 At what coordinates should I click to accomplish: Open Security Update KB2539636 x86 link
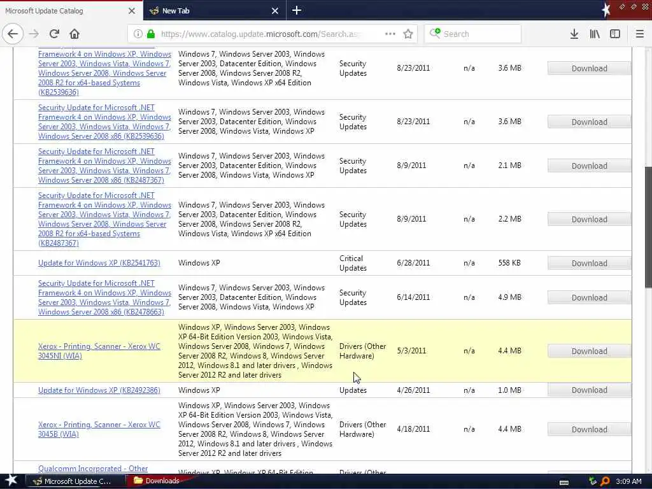(104, 122)
